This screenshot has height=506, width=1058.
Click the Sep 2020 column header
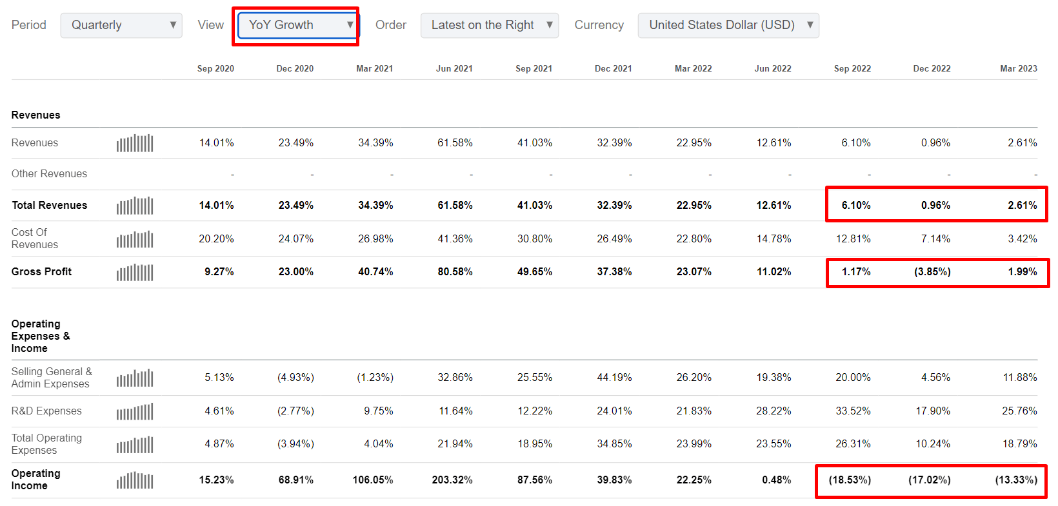[215, 68]
